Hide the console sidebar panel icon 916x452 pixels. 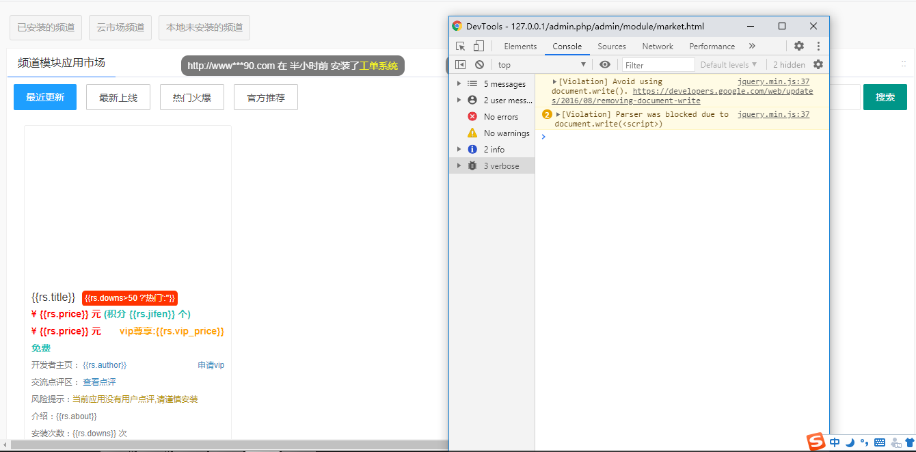(x=461, y=65)
